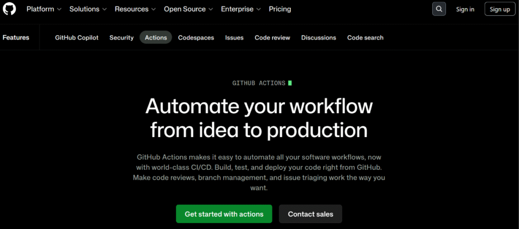This screenshot has height=229, width=519.
Task: Click the Automate your workflow headline
Action: [259, 118]
